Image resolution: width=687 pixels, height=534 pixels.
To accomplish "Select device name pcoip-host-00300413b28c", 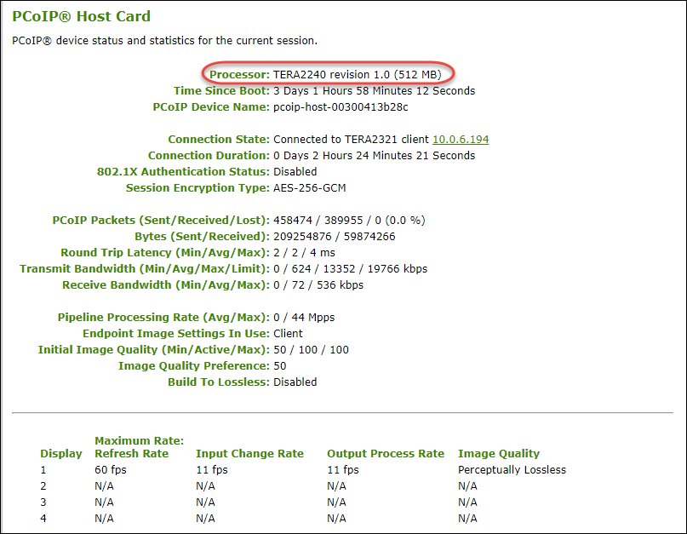I will tap(341, 107).
